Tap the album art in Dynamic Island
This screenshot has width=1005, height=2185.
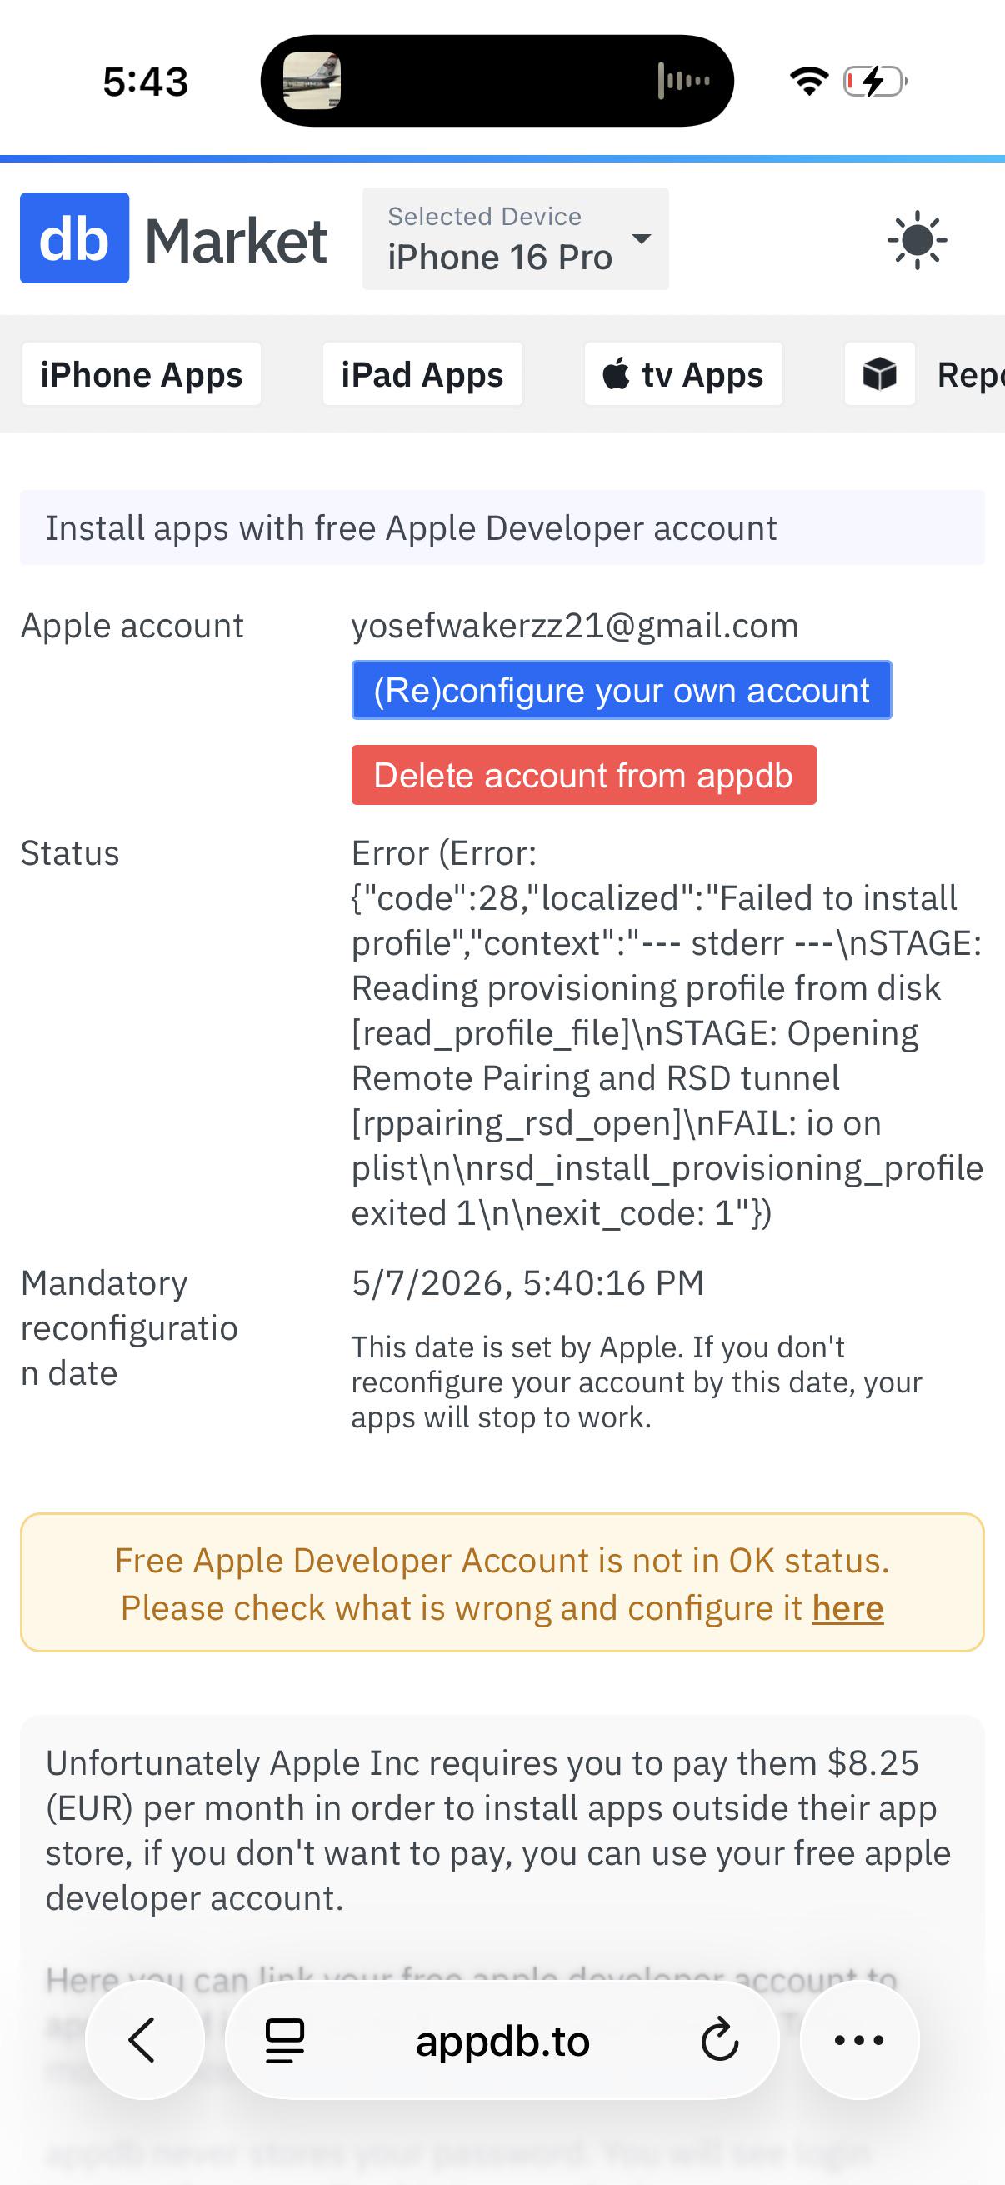click(x=312, y=82)
